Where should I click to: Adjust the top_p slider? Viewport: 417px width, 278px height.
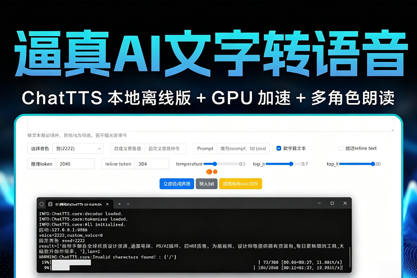click(283, 164)
